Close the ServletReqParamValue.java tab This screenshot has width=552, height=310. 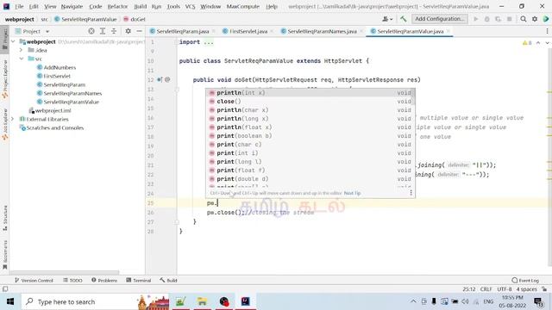click(448, 31)
